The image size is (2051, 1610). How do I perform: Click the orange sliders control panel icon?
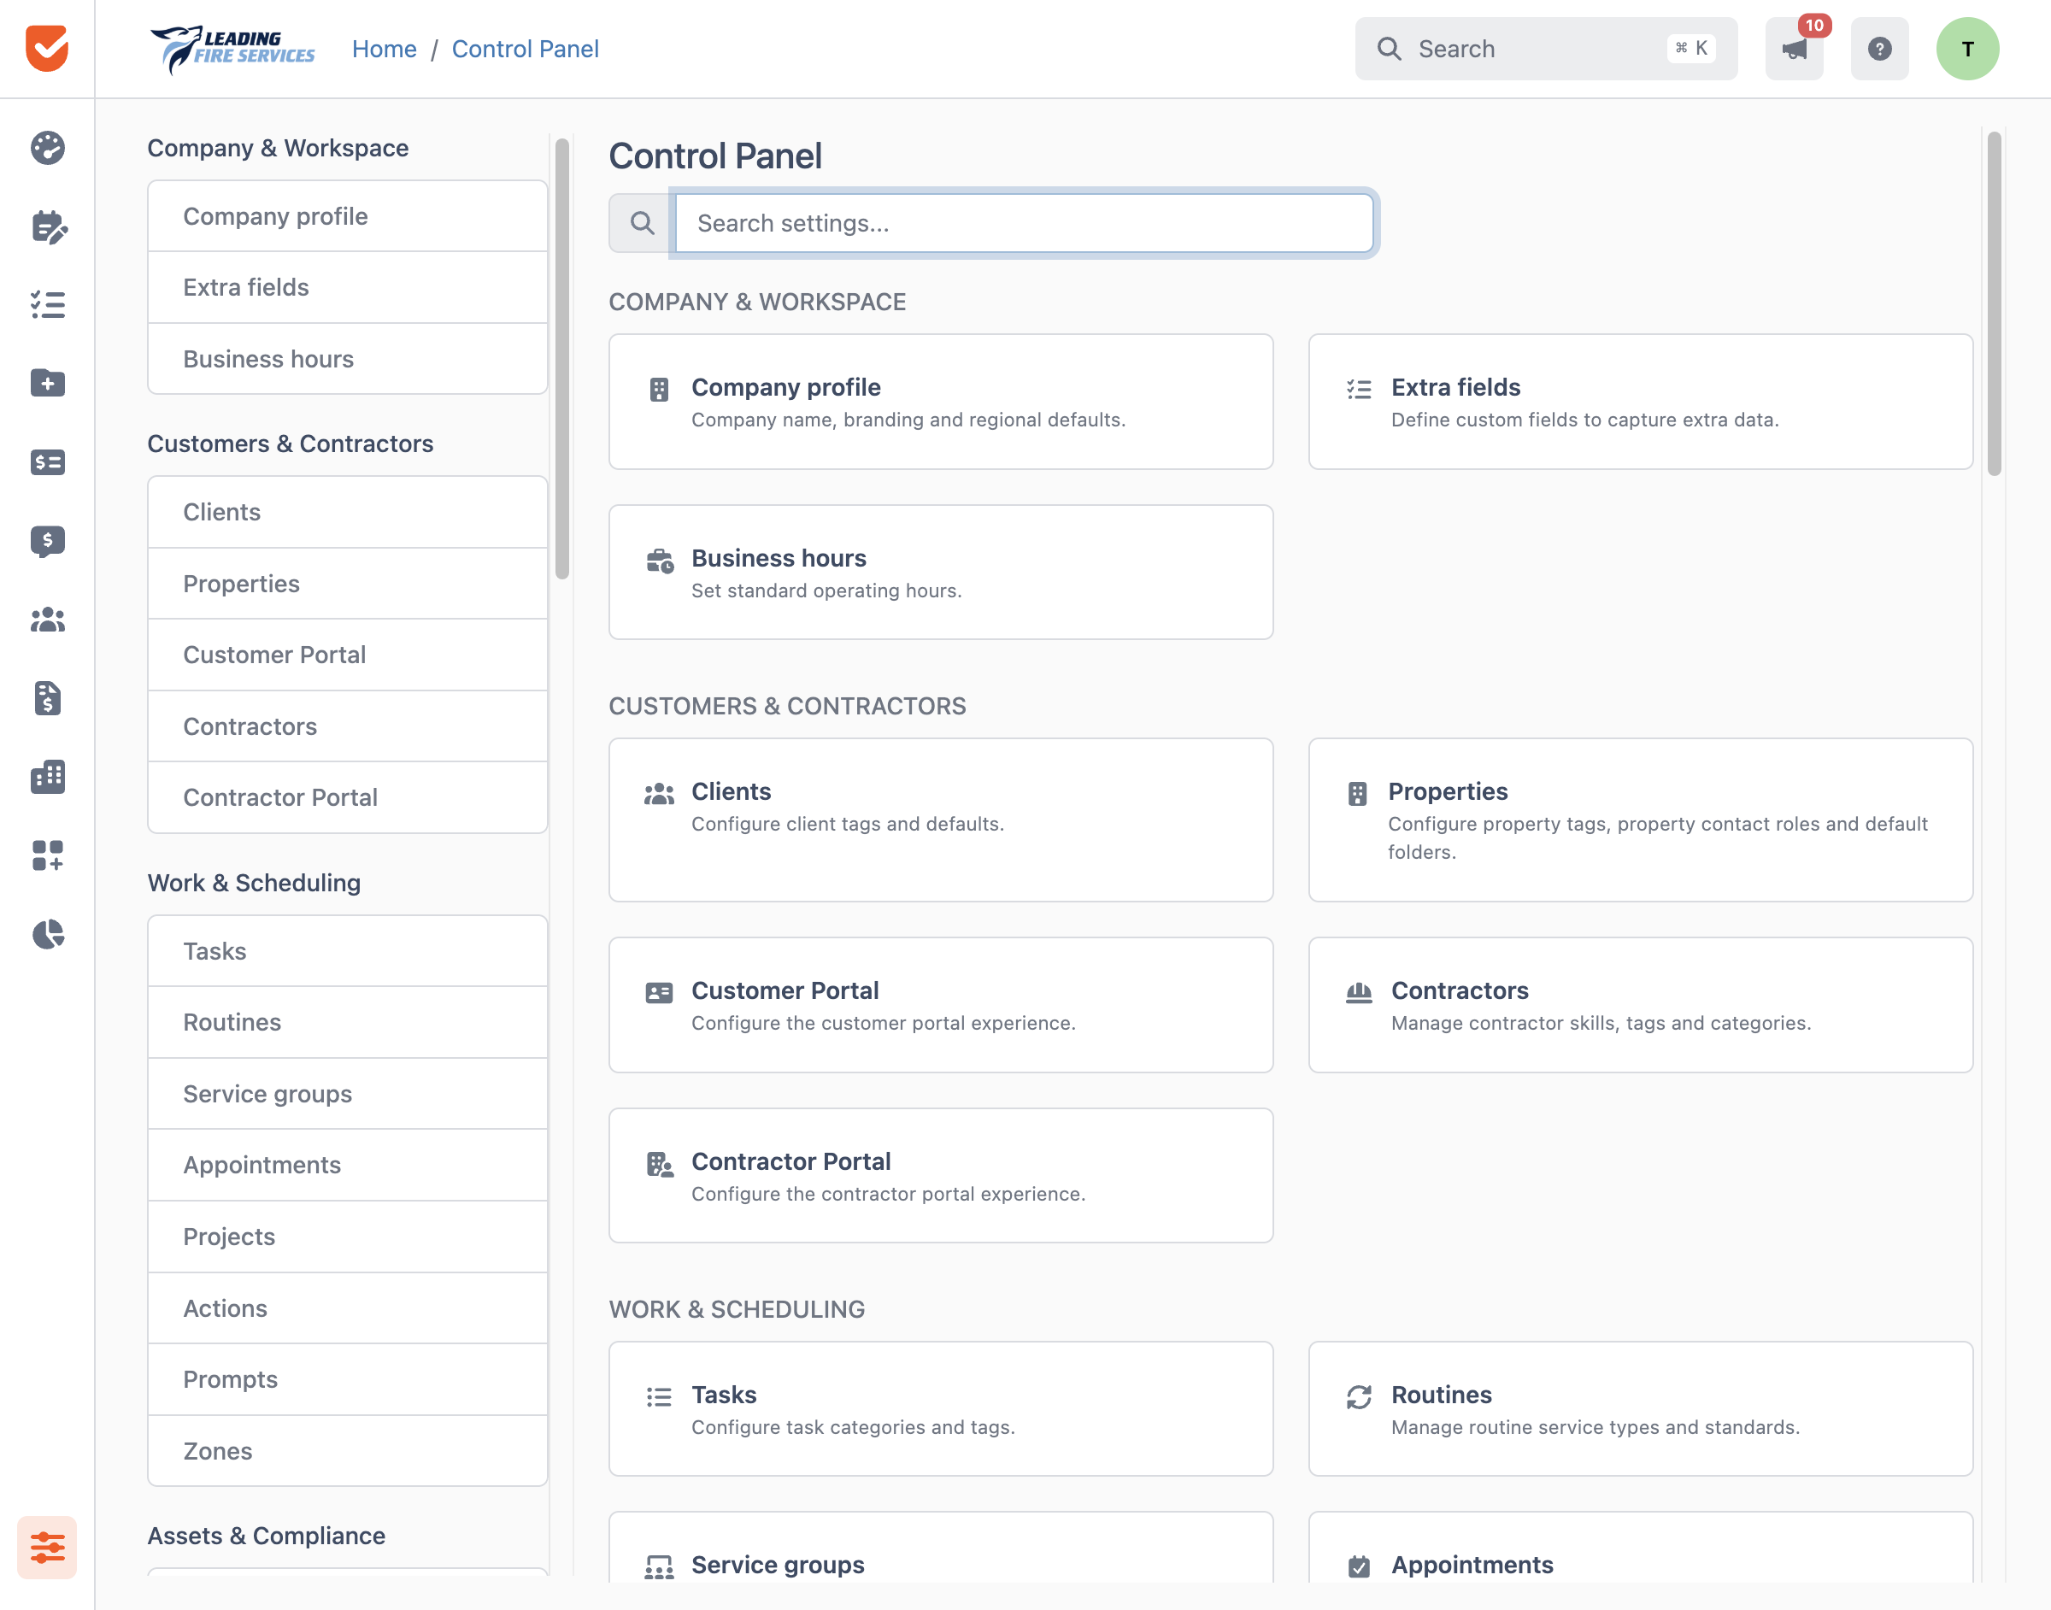[x=47, y=1547]
